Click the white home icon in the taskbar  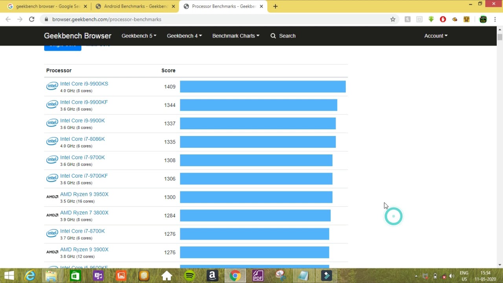tap(167, 276)
